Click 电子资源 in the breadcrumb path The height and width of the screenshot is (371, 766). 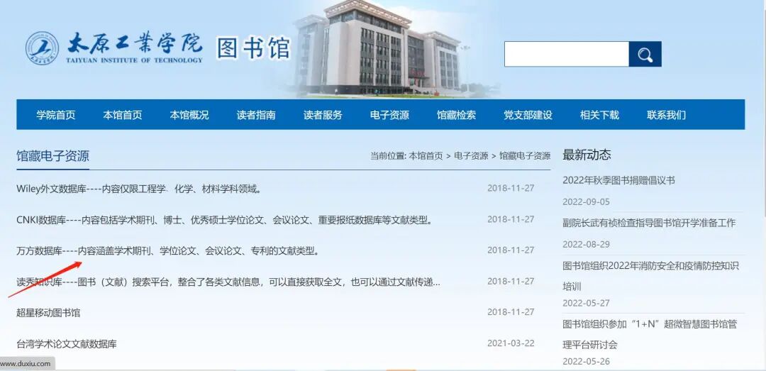tap(471, 156)
